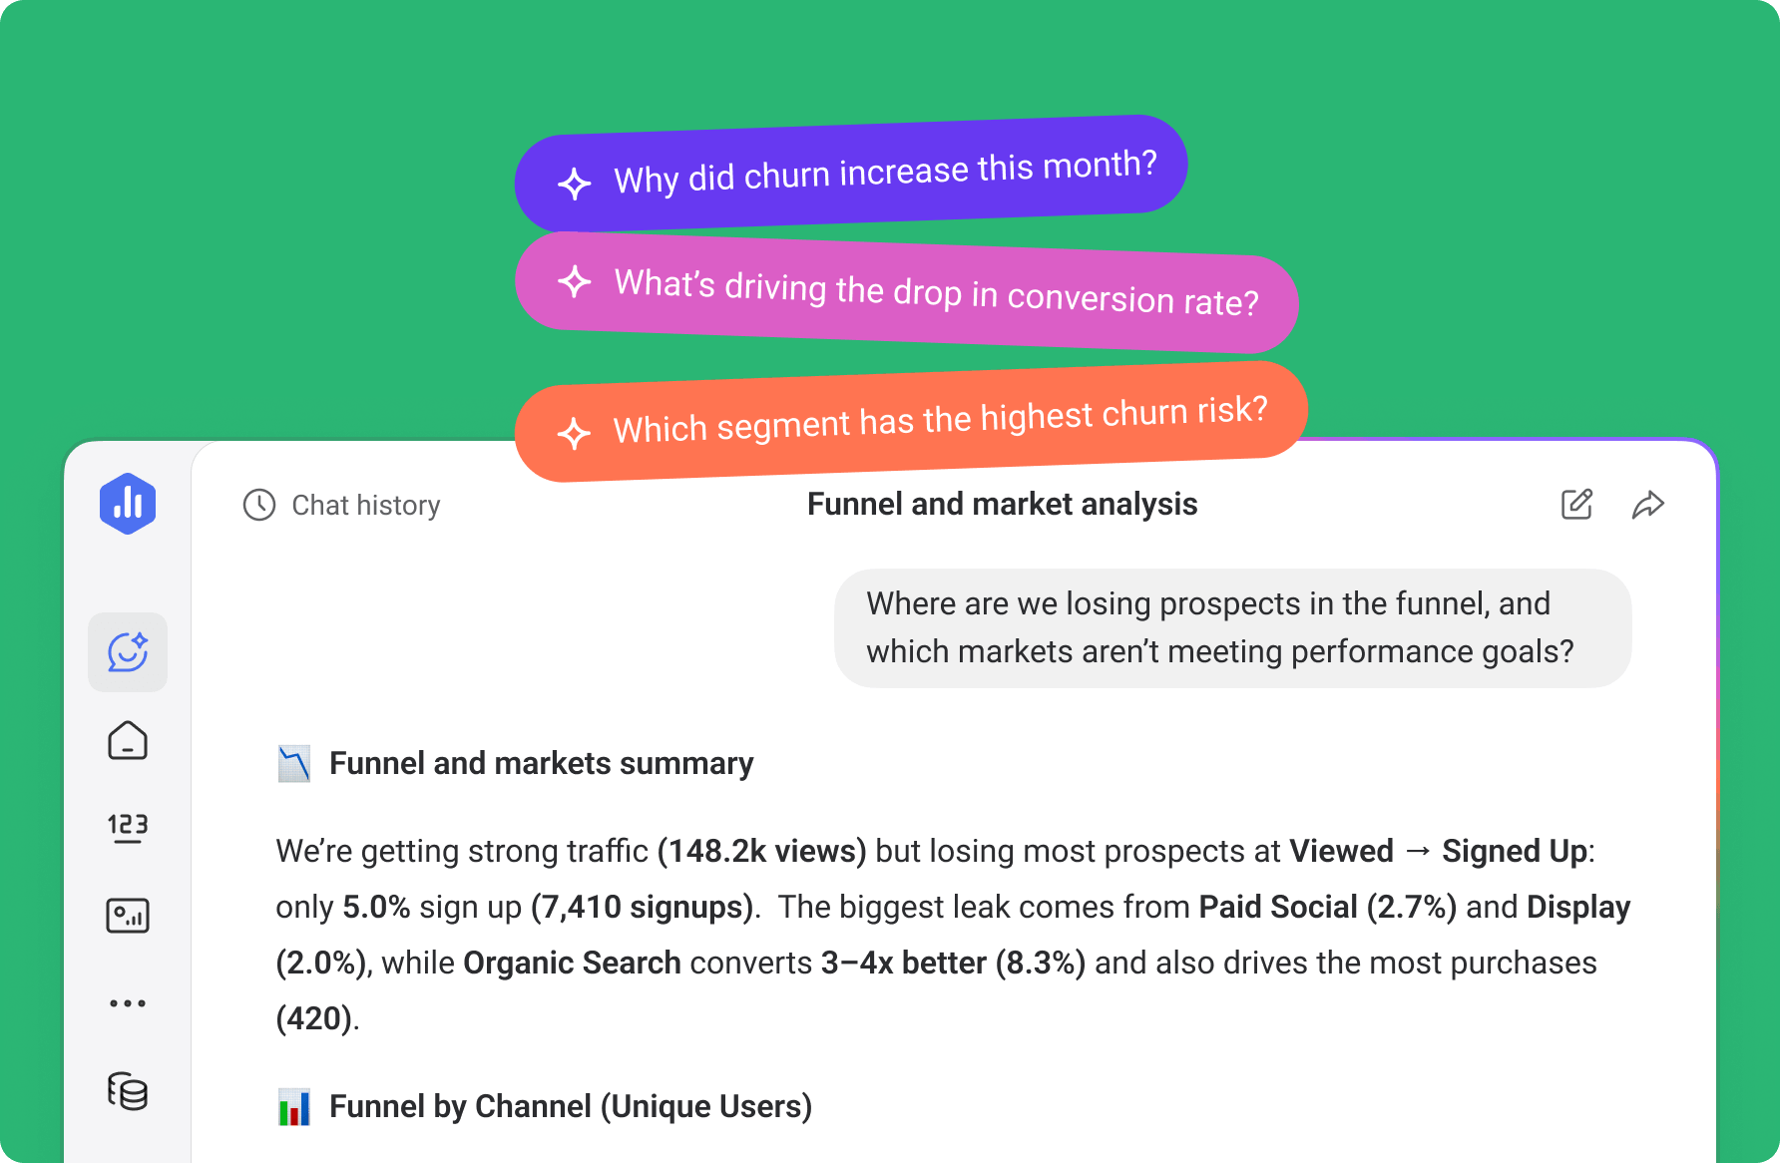Click the app logo at the top of sidebar
Image resolution: width=1780 pixels, height=1163 pixels.
[128, 505]
